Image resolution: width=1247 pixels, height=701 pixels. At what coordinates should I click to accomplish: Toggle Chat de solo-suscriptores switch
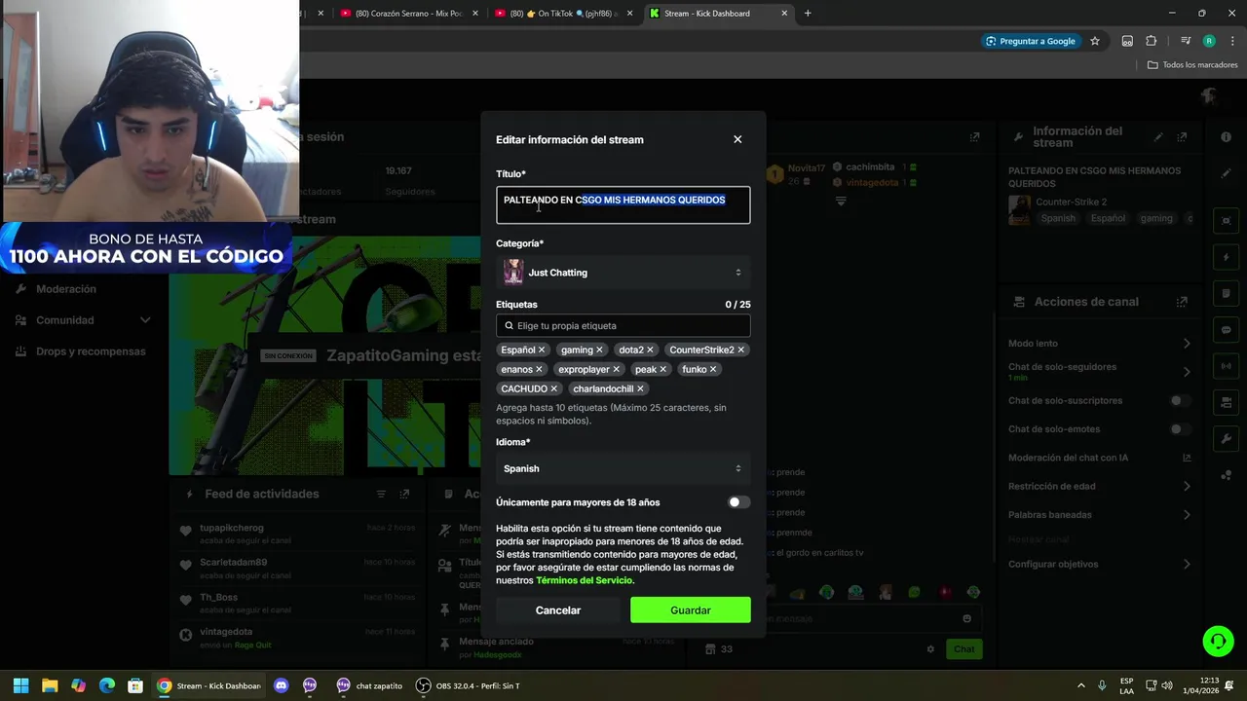tap(1180, 400)
